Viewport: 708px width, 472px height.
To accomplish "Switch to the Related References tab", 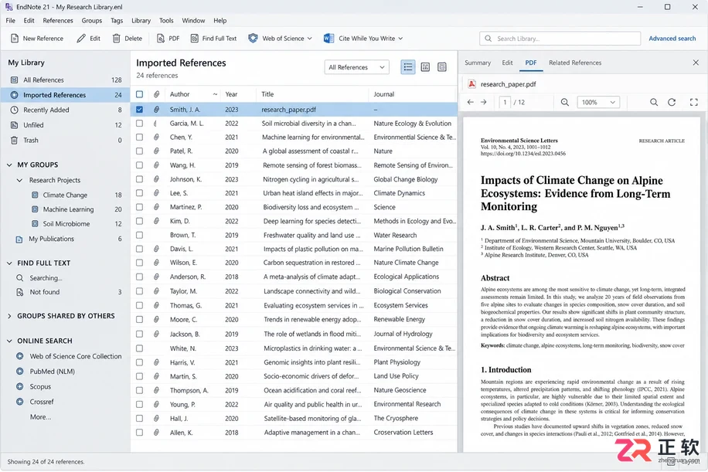I will [x=575, y=63].
